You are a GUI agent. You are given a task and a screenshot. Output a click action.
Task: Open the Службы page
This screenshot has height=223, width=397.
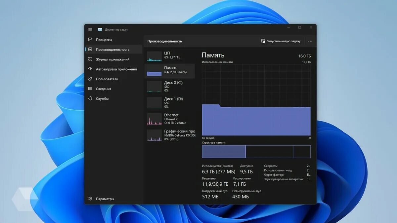(113, 98)
